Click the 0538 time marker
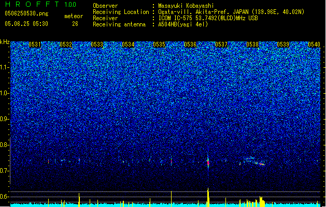This screenshot has height=207, width=326. pos(252,45)
